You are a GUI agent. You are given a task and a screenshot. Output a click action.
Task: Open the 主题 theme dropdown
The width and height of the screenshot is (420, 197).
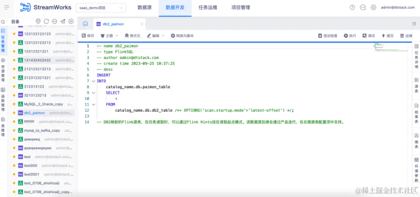109,36
